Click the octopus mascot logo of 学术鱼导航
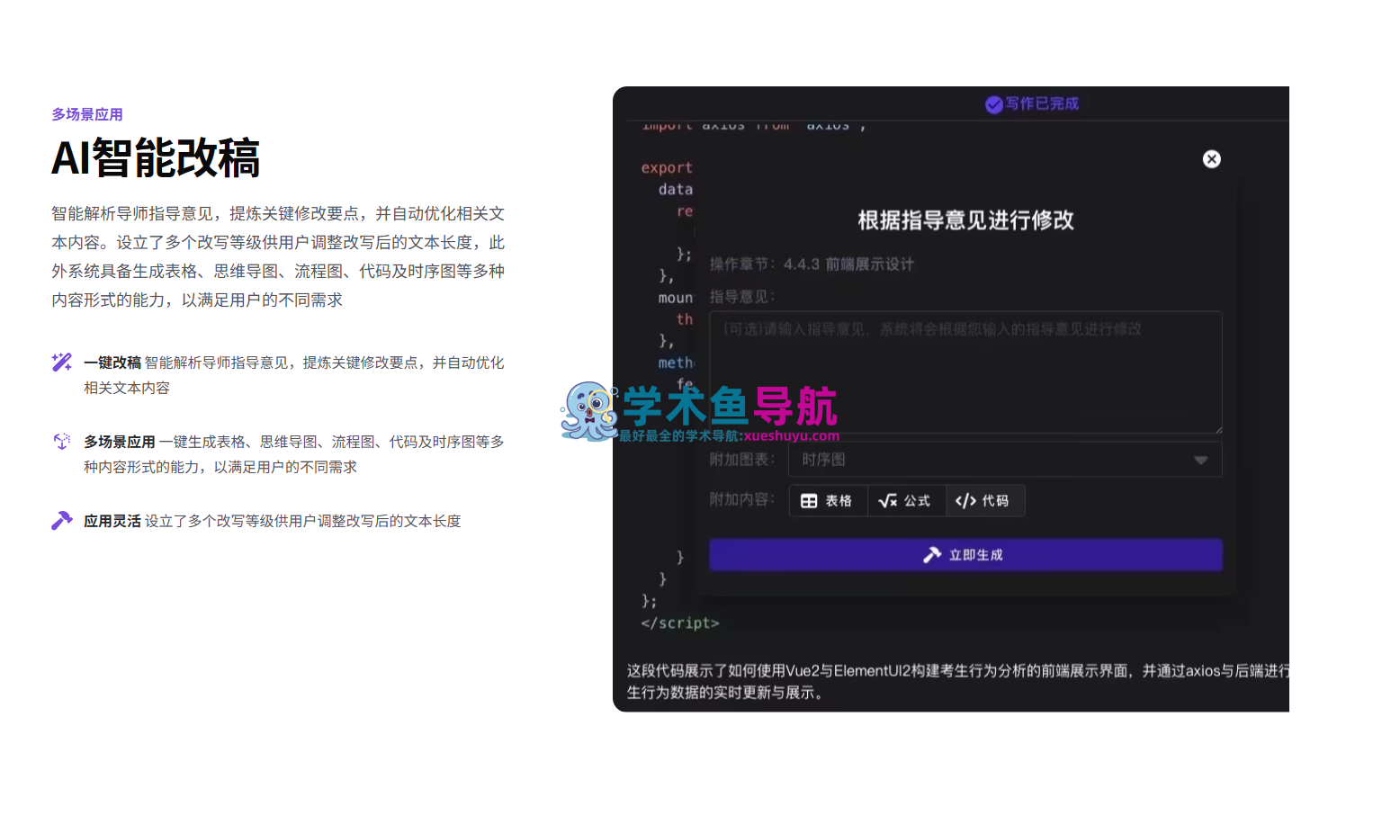1400x824 pixels. click(x=589, y=411)
